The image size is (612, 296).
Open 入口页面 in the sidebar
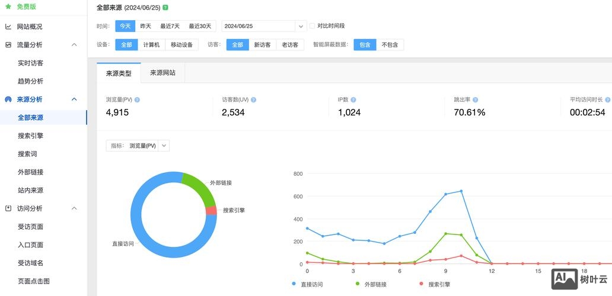[30, 245]
